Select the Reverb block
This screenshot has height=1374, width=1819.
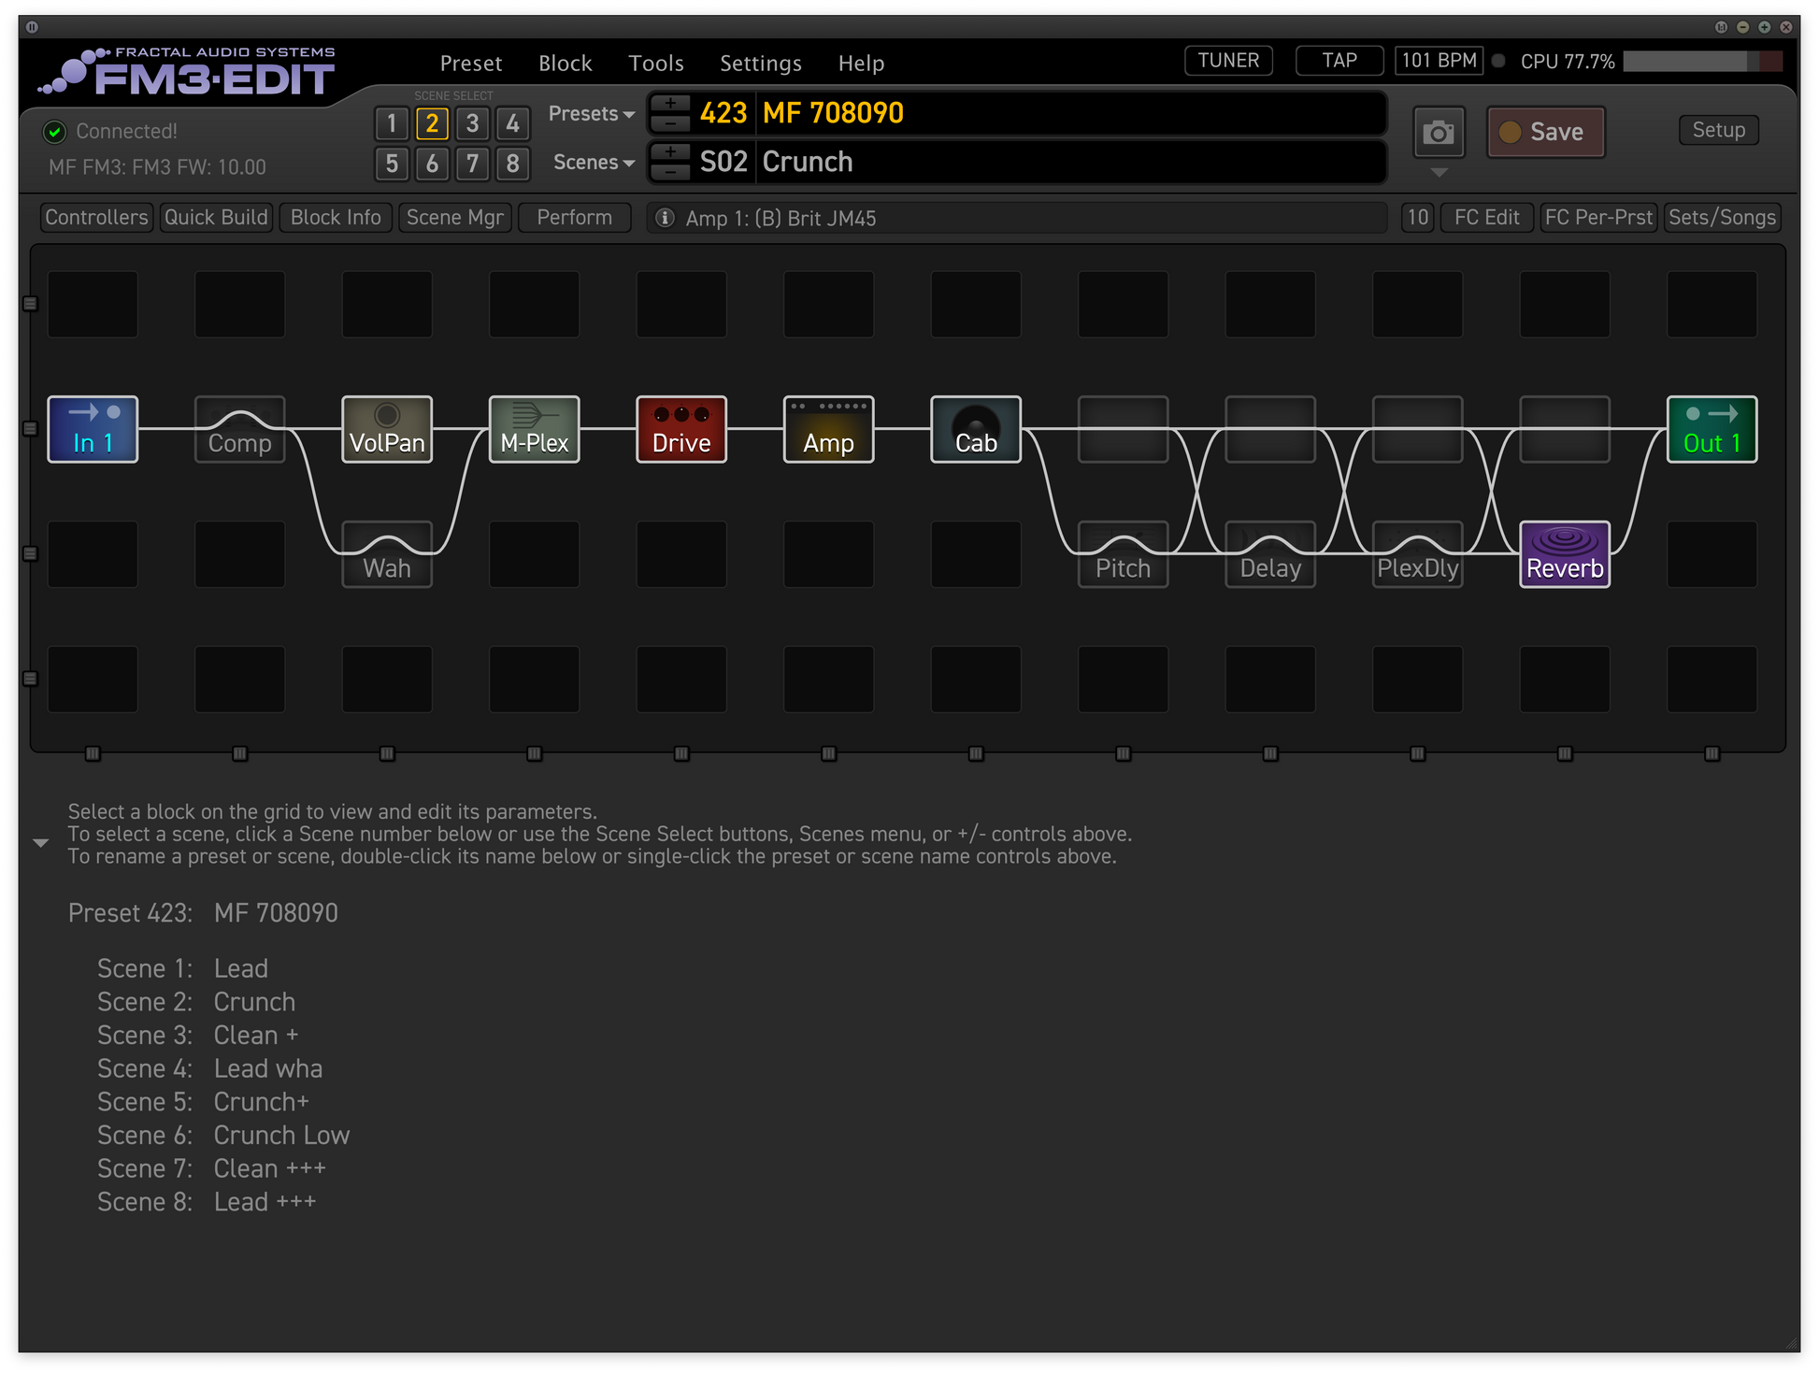[1564, 554]
